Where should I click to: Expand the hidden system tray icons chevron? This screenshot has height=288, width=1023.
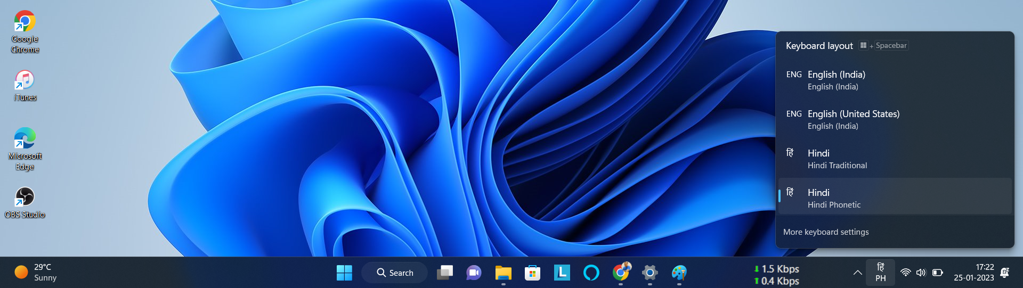(857, 273)
